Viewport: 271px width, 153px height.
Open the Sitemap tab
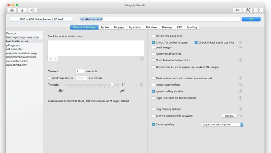(x=166, y=28)
